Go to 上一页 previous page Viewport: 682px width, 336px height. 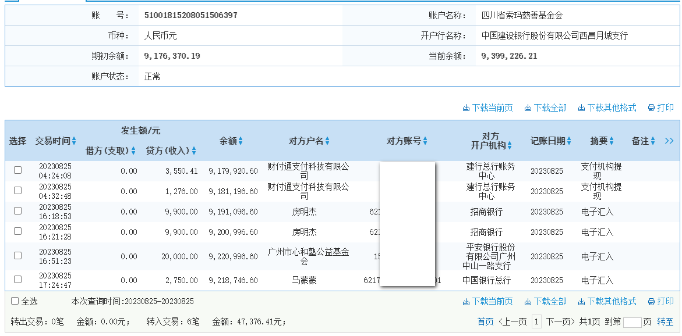(513, 321)
